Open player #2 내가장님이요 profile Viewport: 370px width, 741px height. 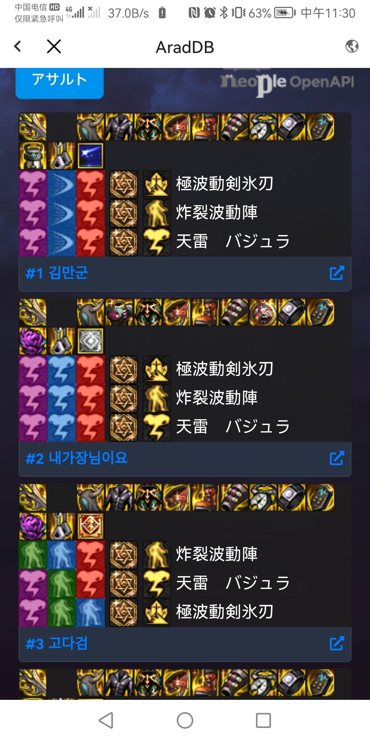coord(77,458)
